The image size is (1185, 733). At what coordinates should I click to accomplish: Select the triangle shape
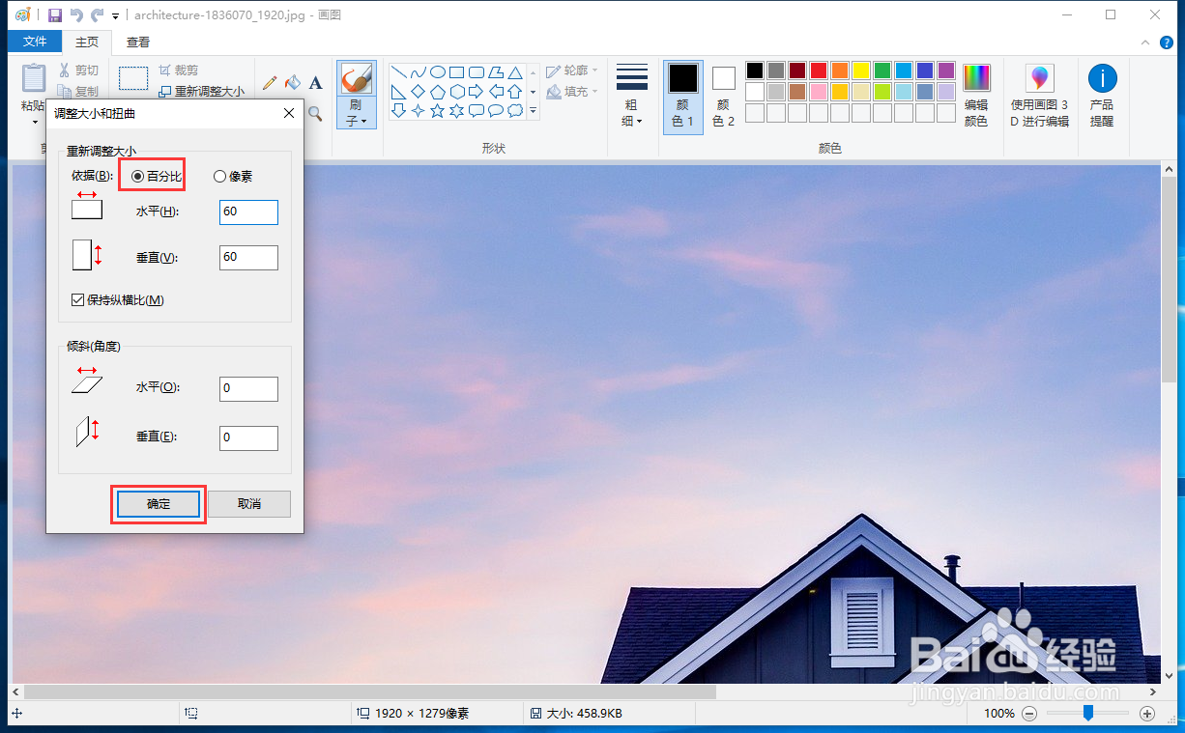[515, 72]
